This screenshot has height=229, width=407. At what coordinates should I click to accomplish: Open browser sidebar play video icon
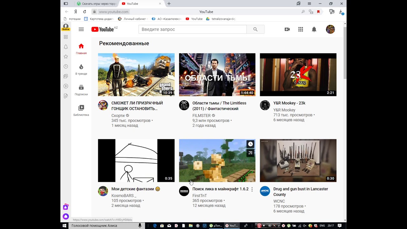(x=66, y=86)
